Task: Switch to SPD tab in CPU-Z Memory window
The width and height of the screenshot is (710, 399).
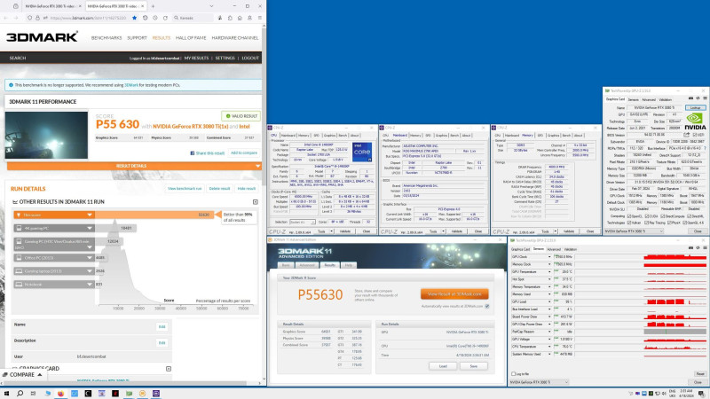Action: tap(540, 136)
